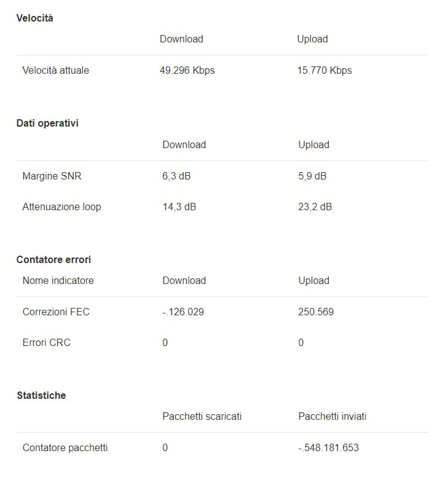Image resolution: width=443 pixels, height=480 pixels.
Task: Click the Velocità section heading
Action: 34,18
